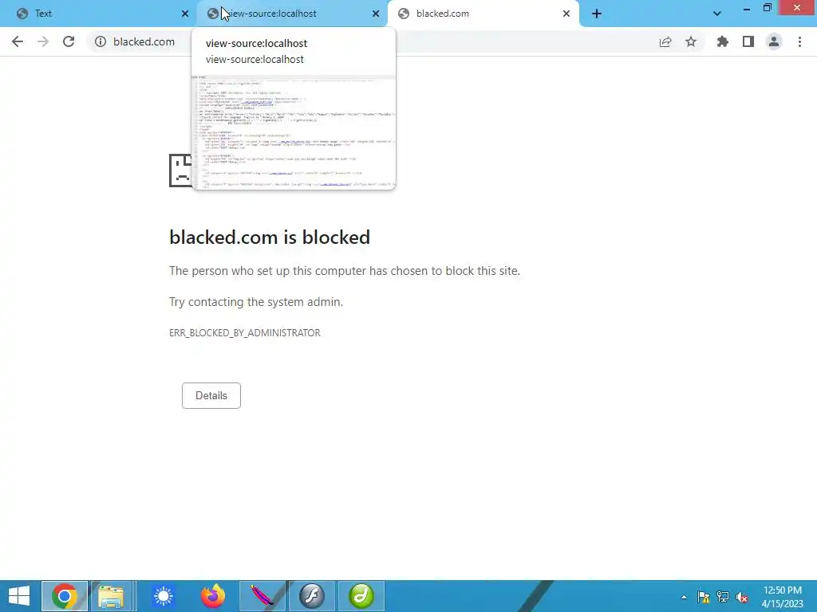Click the ERR_BLOCKED_BY_ADMINISTRATOR text
817x612 pixels.
click(x=245, y=333)
